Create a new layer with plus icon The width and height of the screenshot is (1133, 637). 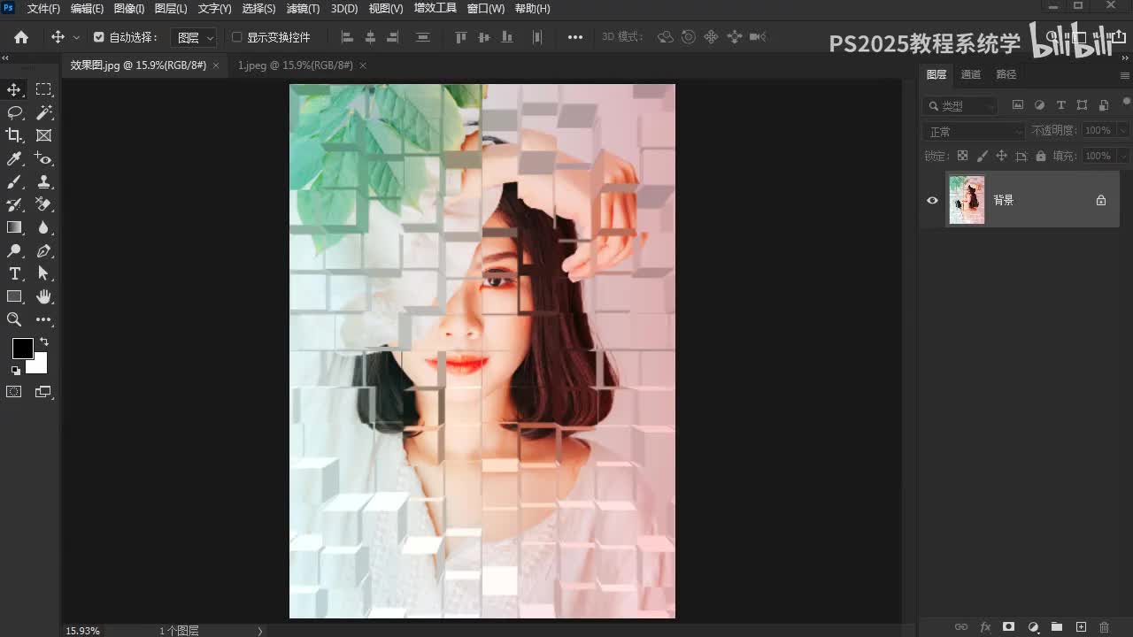click(x=1081, y=627)
